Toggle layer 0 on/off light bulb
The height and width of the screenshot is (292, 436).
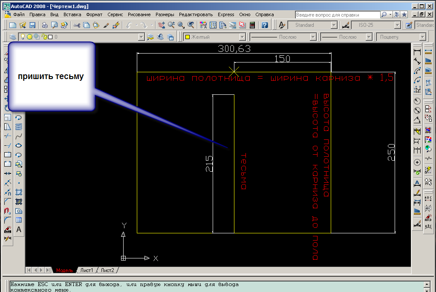pos(23,37)
